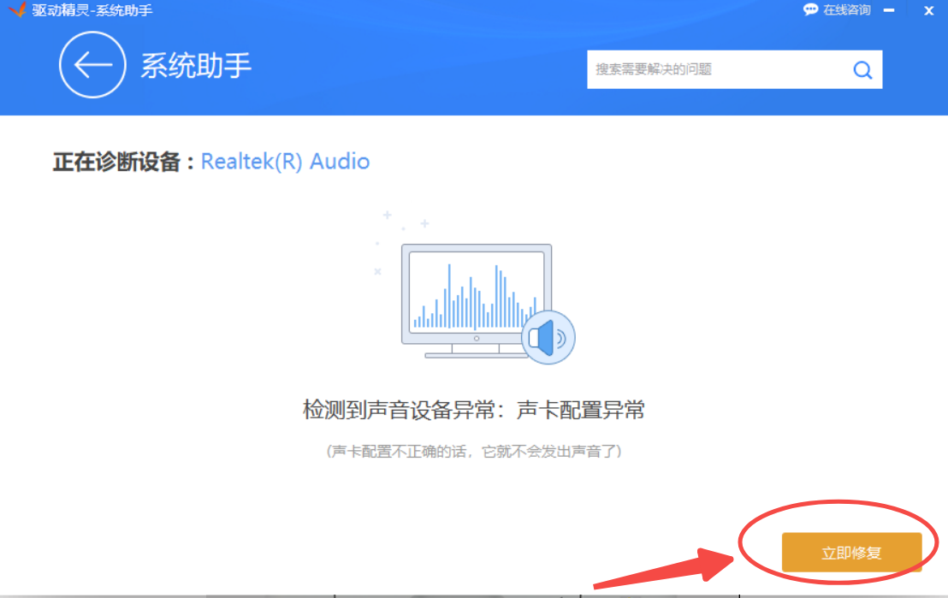Click the gray 声卡配置不正确 hint text
Image resolution: width=948 pixels, height=598 pixels.
click(474, 451)
